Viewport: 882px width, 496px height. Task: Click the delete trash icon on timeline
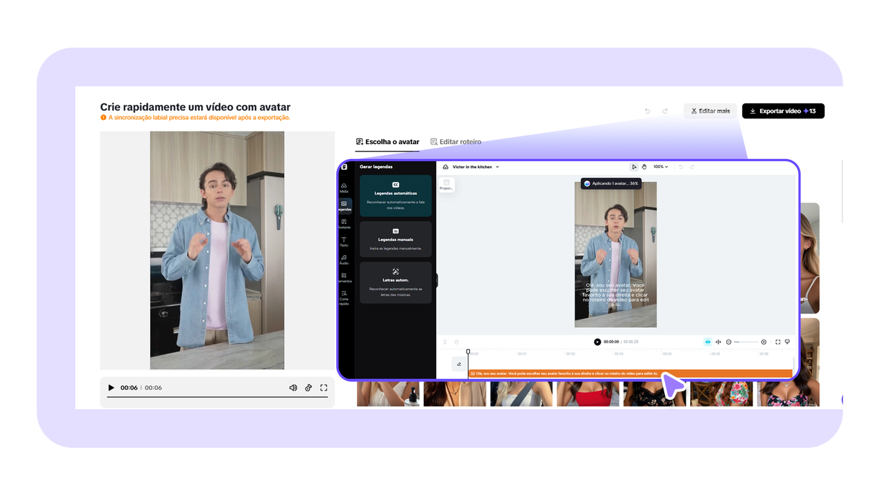(x=456, y=342)
